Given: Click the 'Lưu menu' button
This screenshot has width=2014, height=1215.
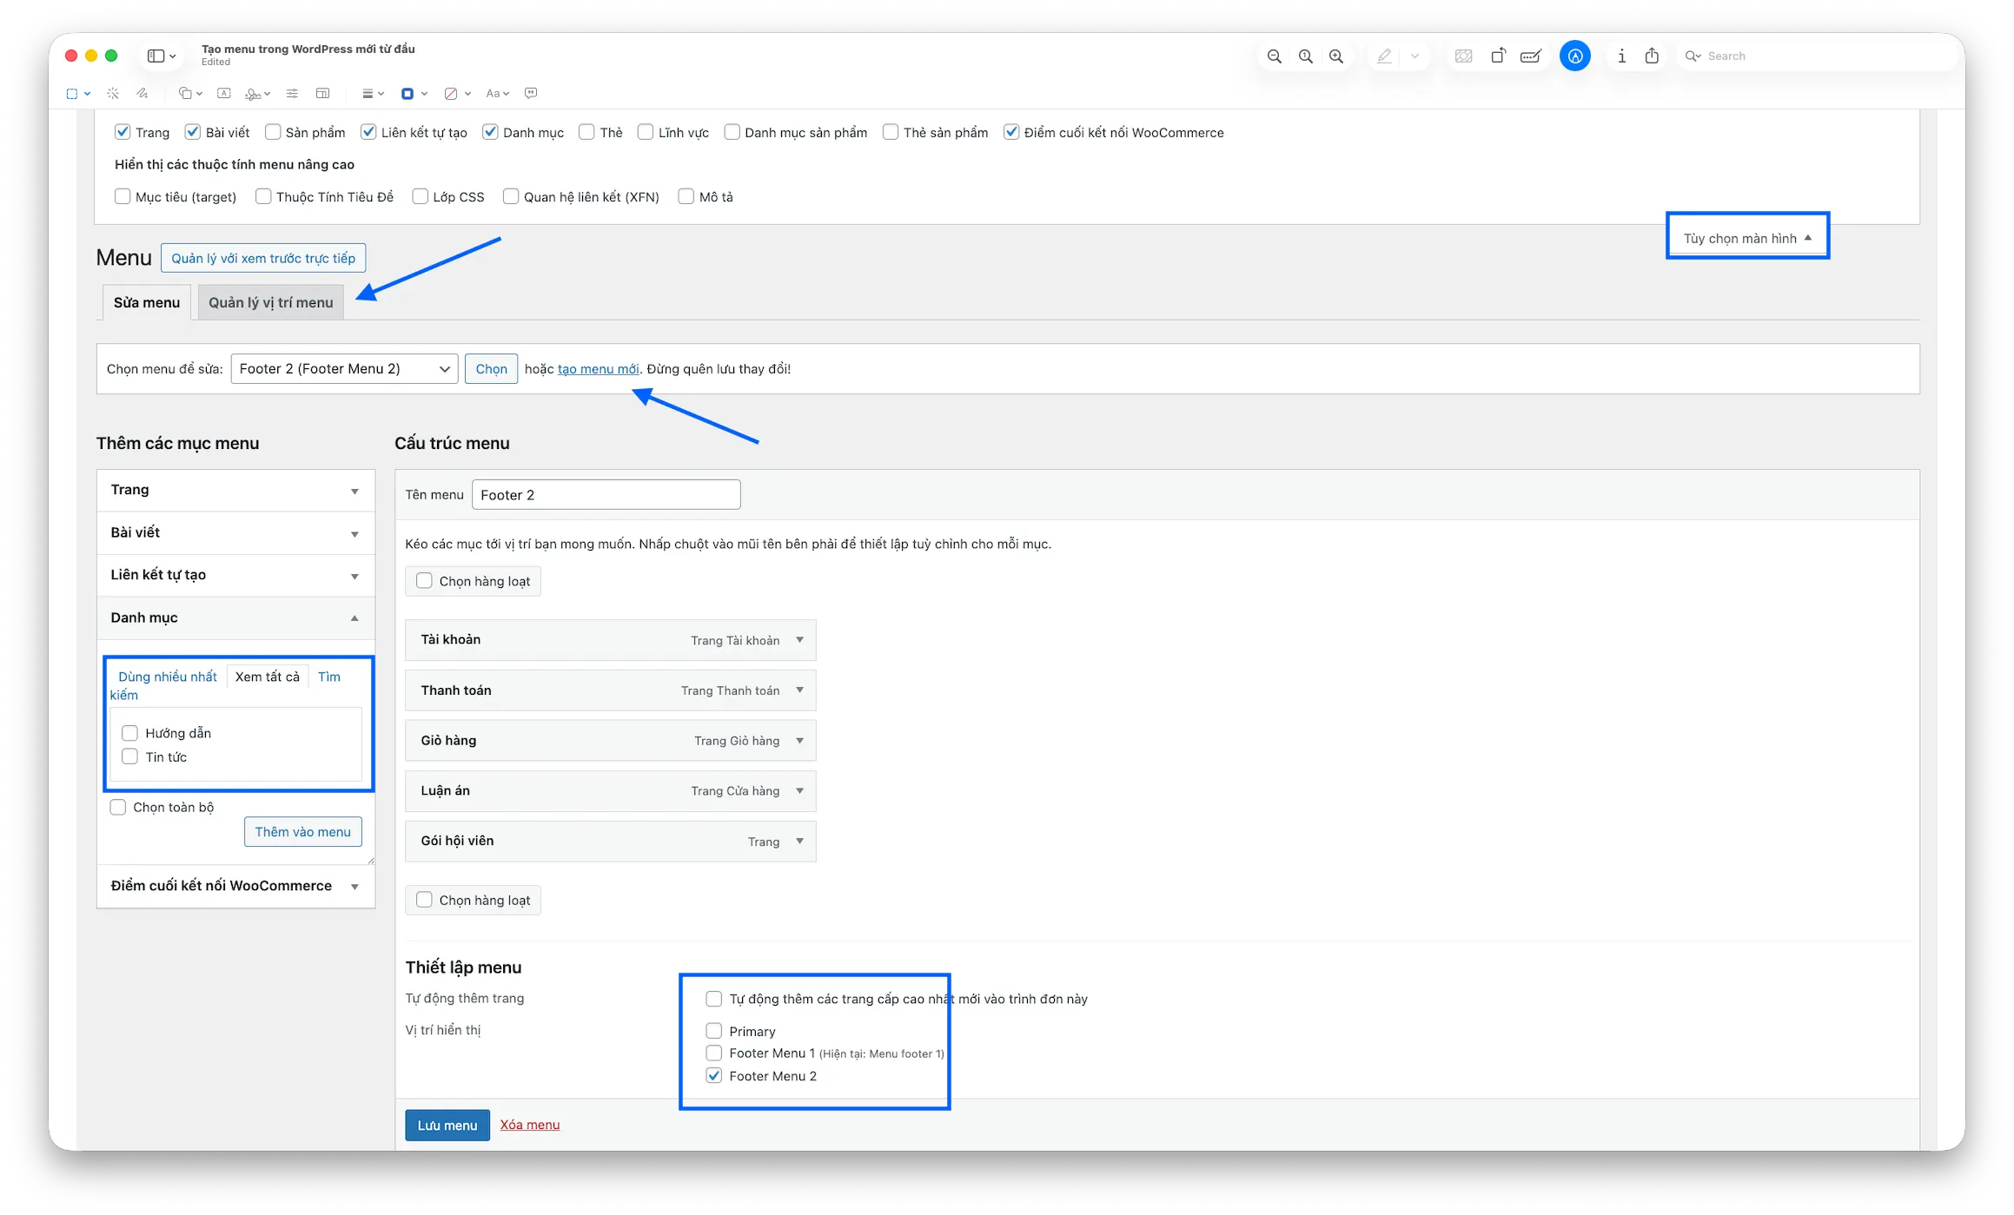Looking at the screenshot, I should click(447, 1125).
